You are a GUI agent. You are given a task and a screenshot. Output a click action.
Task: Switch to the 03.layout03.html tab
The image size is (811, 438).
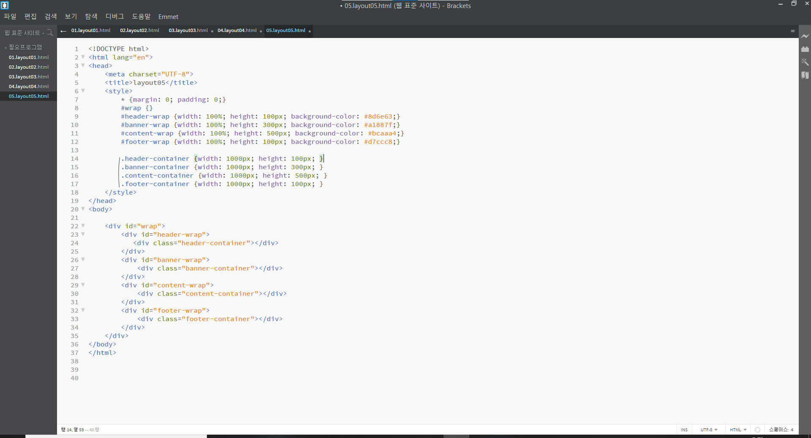(x=188, y=30)
